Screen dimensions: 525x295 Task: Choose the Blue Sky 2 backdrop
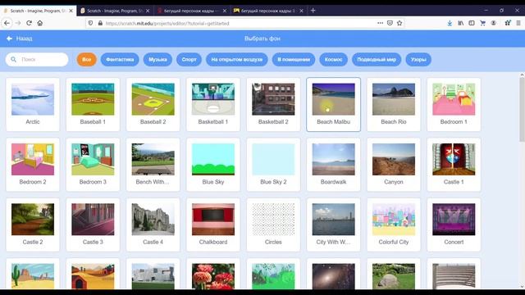tap(273, 165)
